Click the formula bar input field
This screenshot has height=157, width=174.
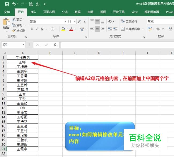coord(117,45)
